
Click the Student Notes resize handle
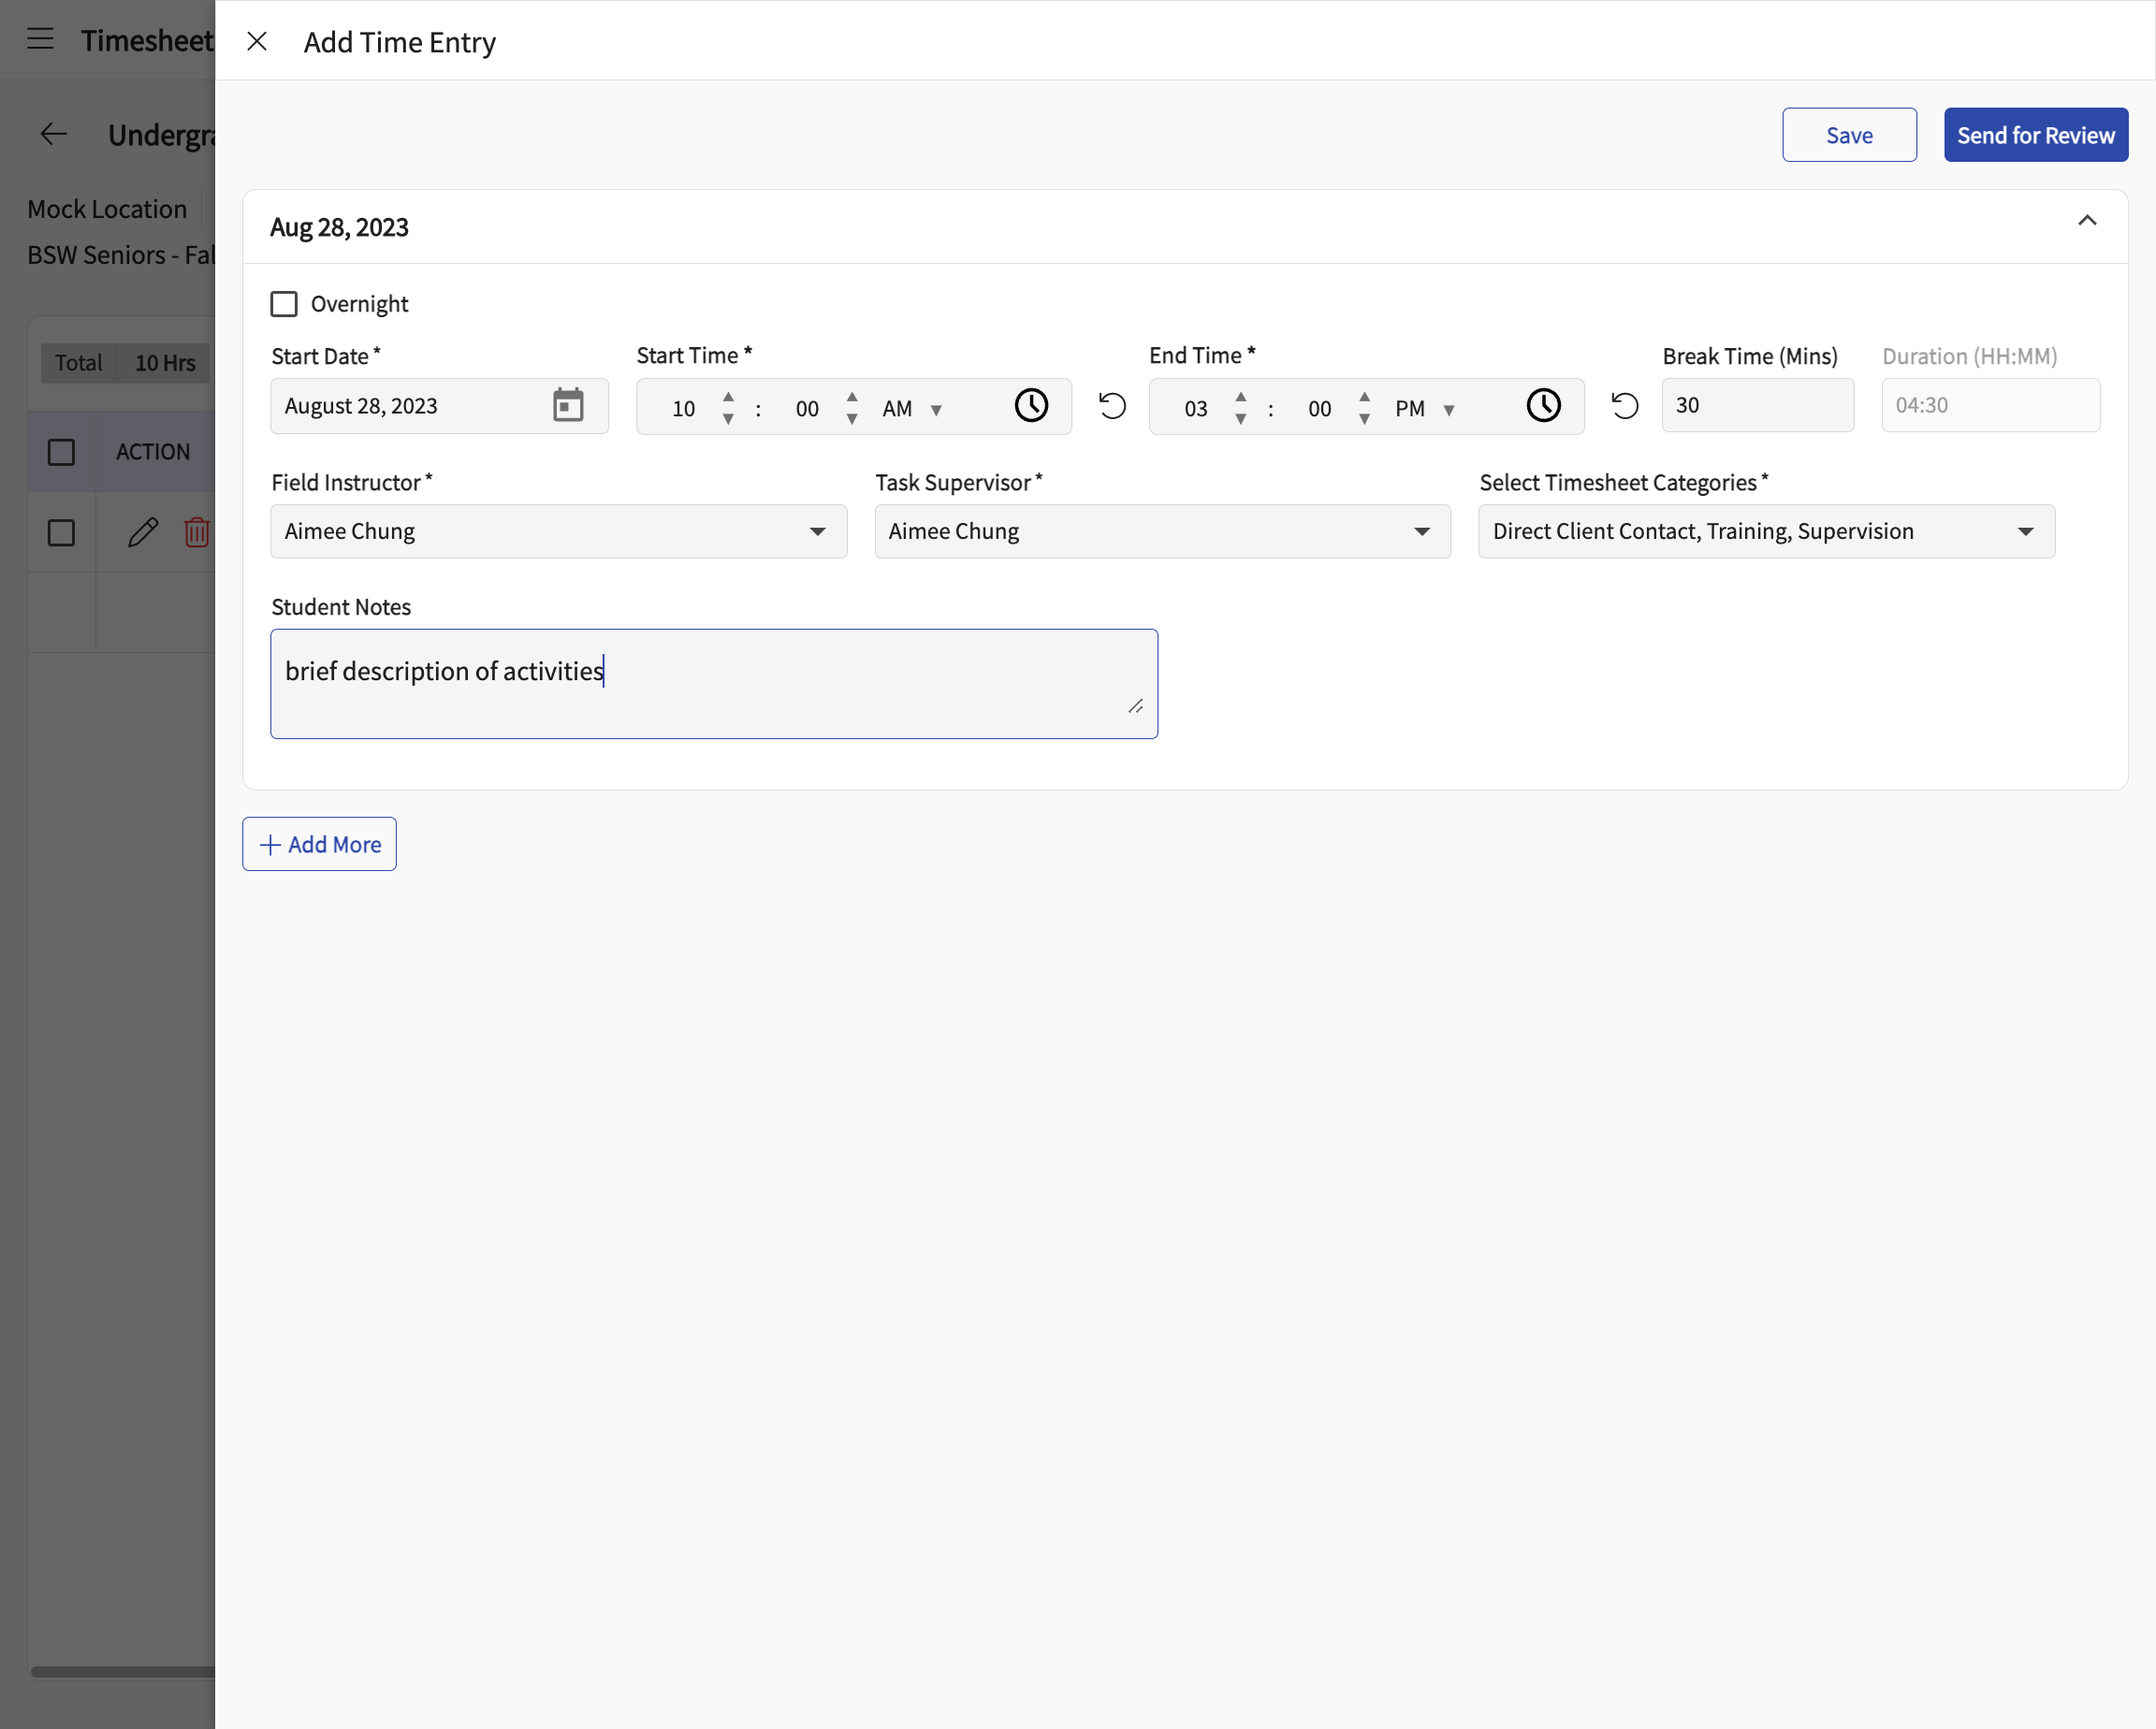1135,706
